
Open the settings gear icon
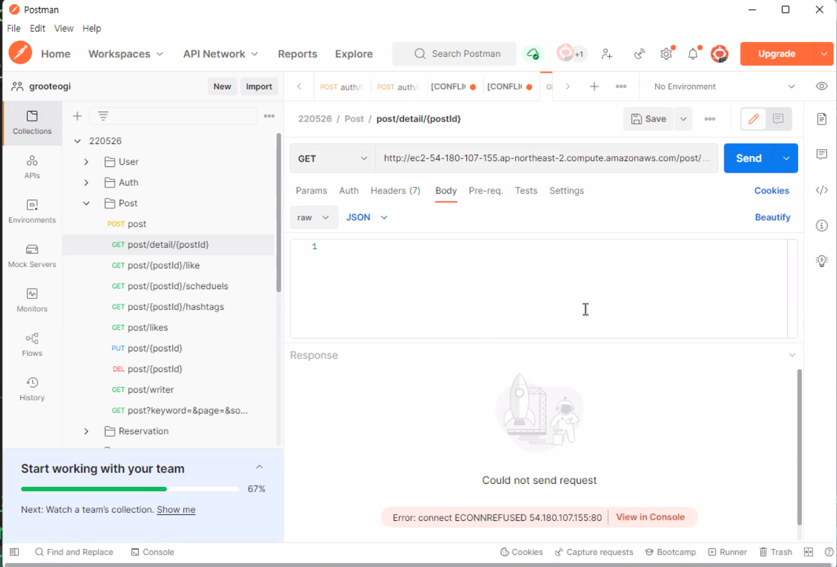click(x=666, y=54)
